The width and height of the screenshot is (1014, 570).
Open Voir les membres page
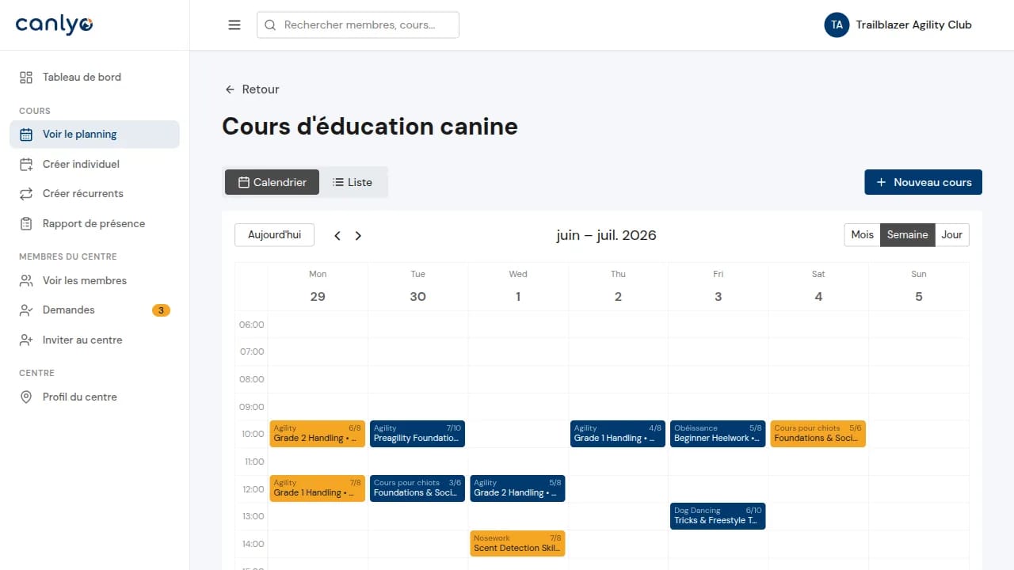94,280
